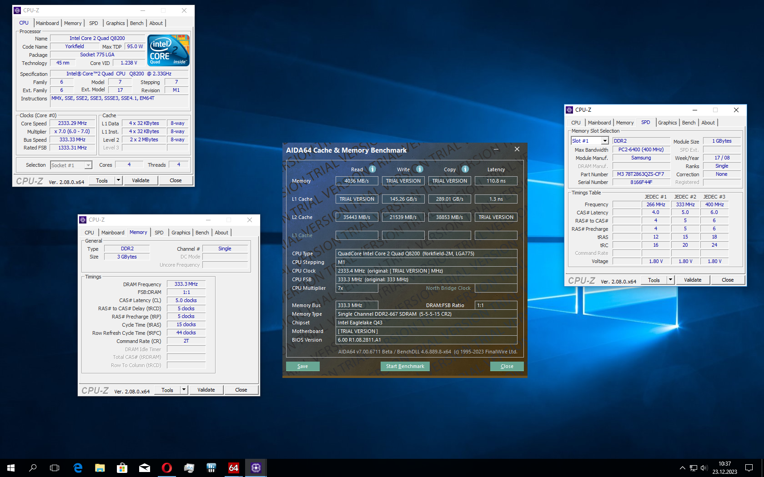This screenshot has height=477, width=764.
Task: Click BIOS Version 6.00 R1.08.2811.A1
Action: (426, 340)
